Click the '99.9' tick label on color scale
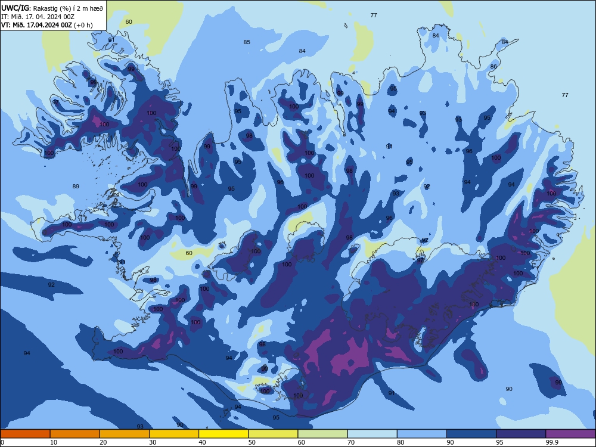 pos(552,442)
